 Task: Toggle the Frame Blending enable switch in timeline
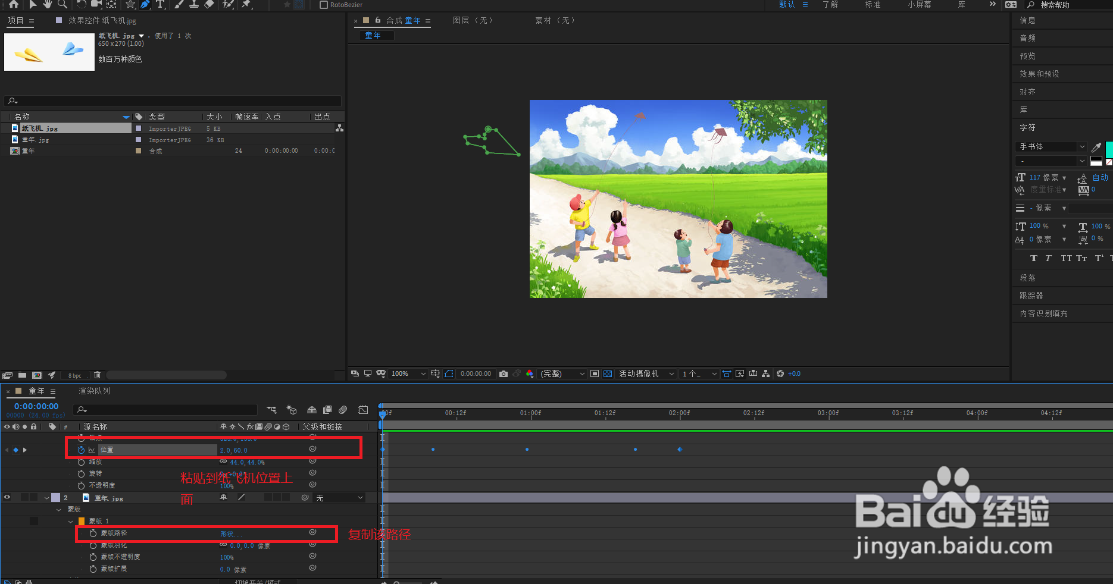pyautogui.click(x=327, y=410)
